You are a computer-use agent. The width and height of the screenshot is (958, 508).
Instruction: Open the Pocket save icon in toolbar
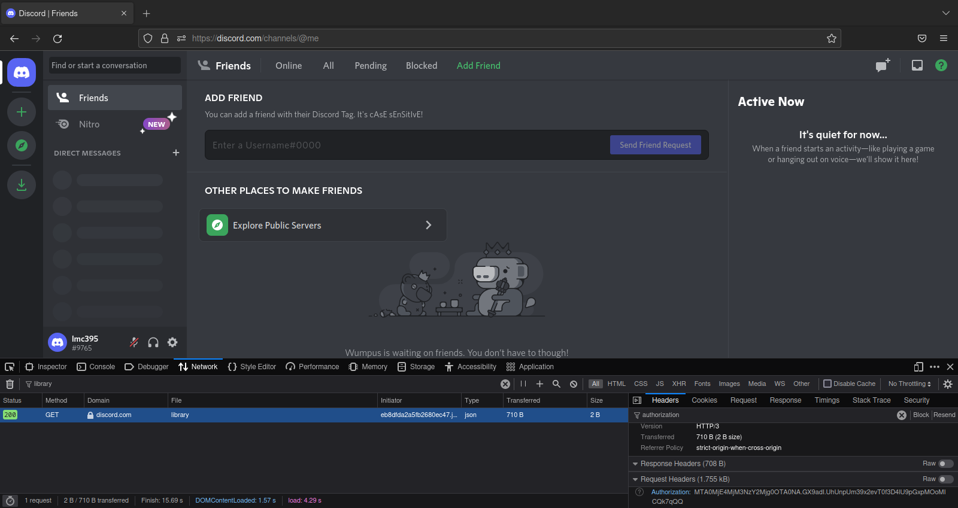(922, 38)
